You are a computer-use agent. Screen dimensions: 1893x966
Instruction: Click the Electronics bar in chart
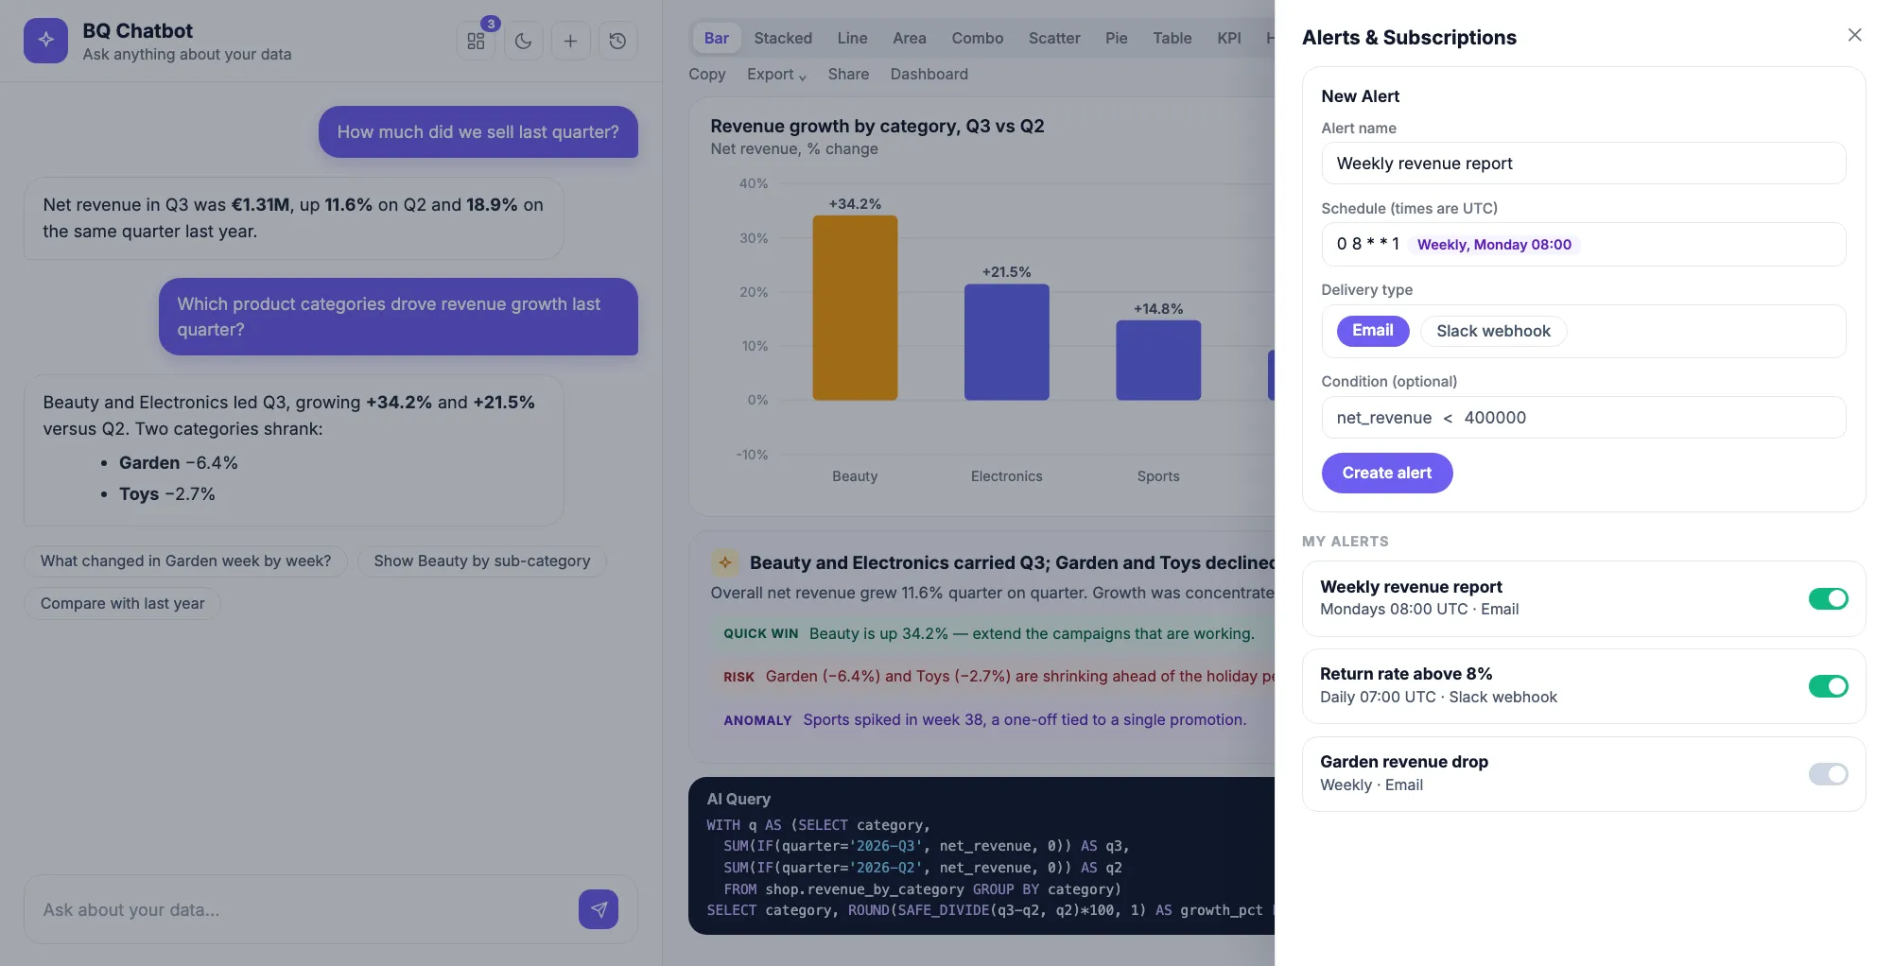(x=1007, y=342)
